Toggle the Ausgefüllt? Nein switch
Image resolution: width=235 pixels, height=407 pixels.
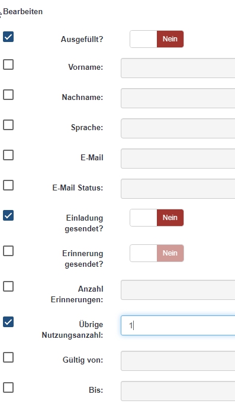(157, 39)
